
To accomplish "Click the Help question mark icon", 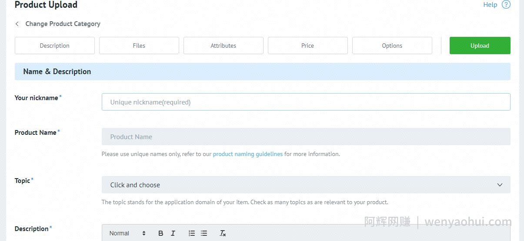I will [x=506, y=5].
